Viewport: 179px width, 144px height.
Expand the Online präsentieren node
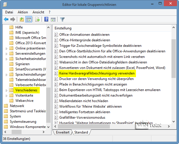[6, 49]
